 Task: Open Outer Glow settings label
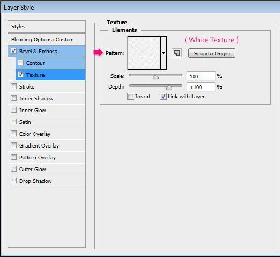point(33,169)
